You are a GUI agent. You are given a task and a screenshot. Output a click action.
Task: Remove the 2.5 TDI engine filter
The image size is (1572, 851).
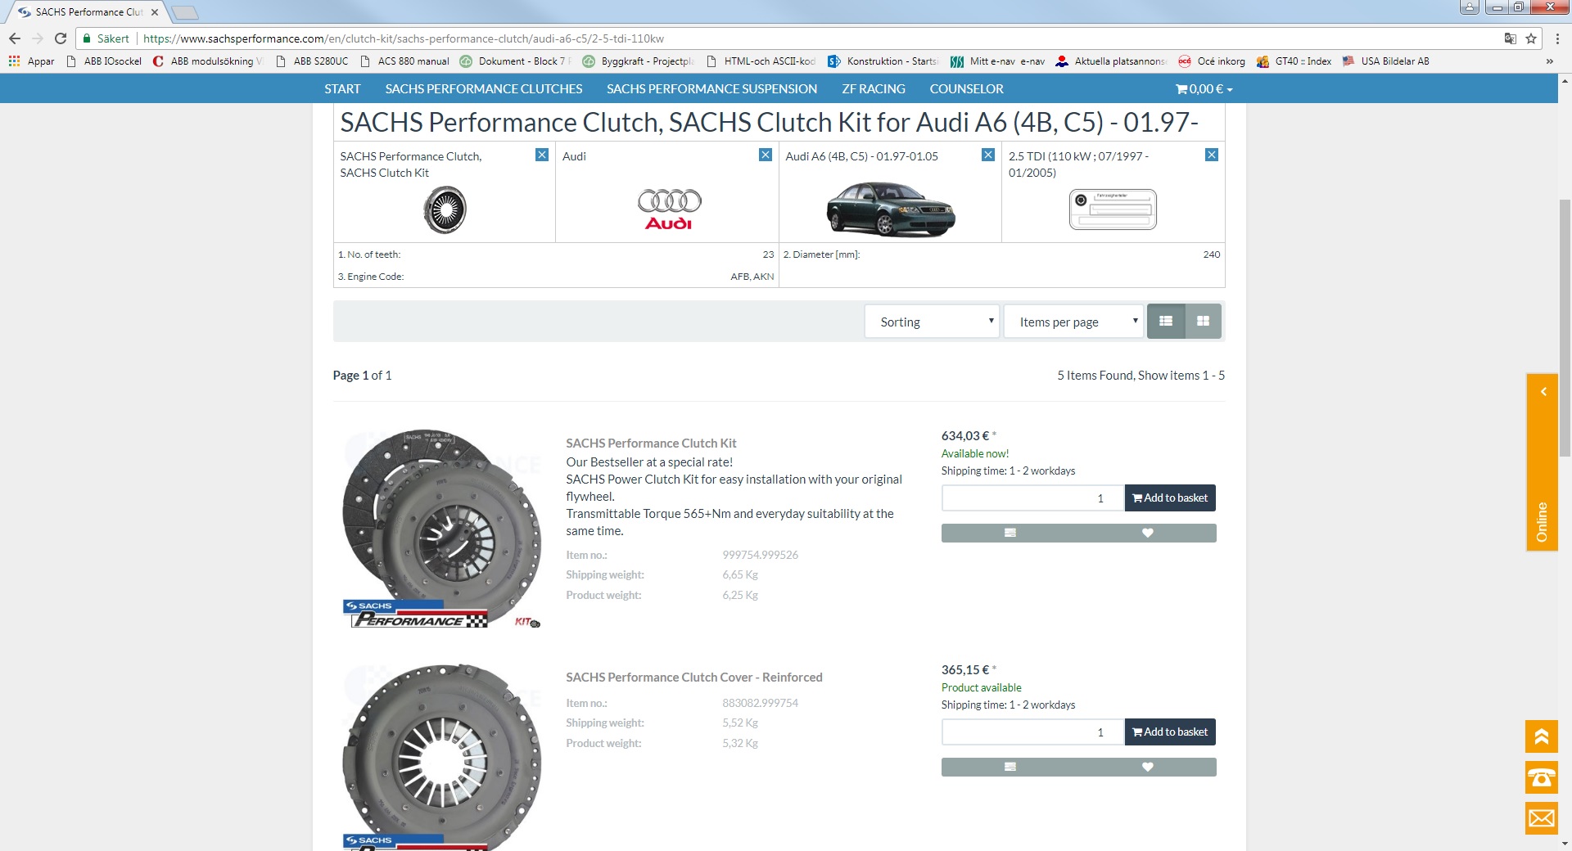[x=1212, y=155]
